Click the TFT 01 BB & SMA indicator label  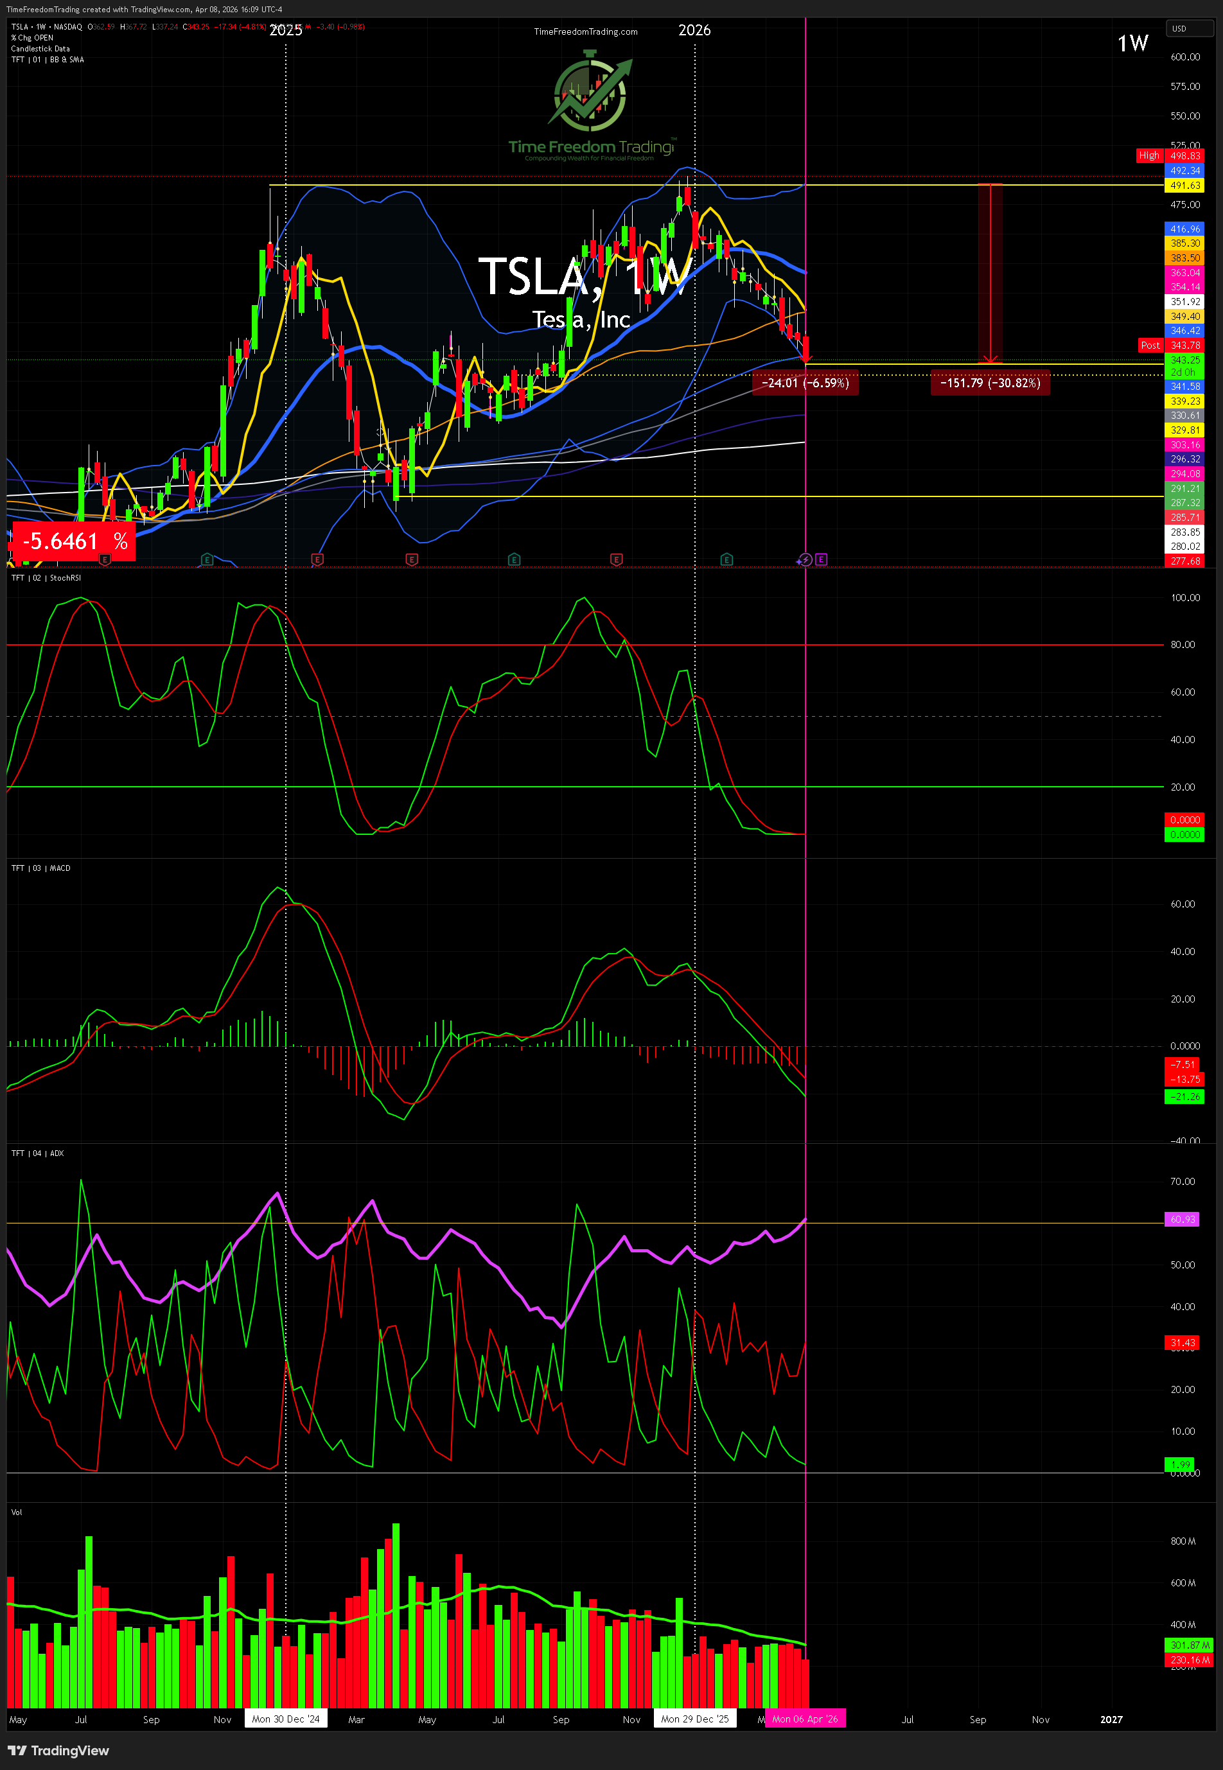click(48, 60)
